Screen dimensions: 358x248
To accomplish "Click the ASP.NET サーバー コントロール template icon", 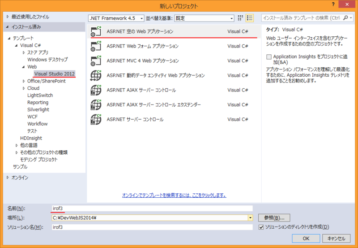I will (x=96, y=119).
